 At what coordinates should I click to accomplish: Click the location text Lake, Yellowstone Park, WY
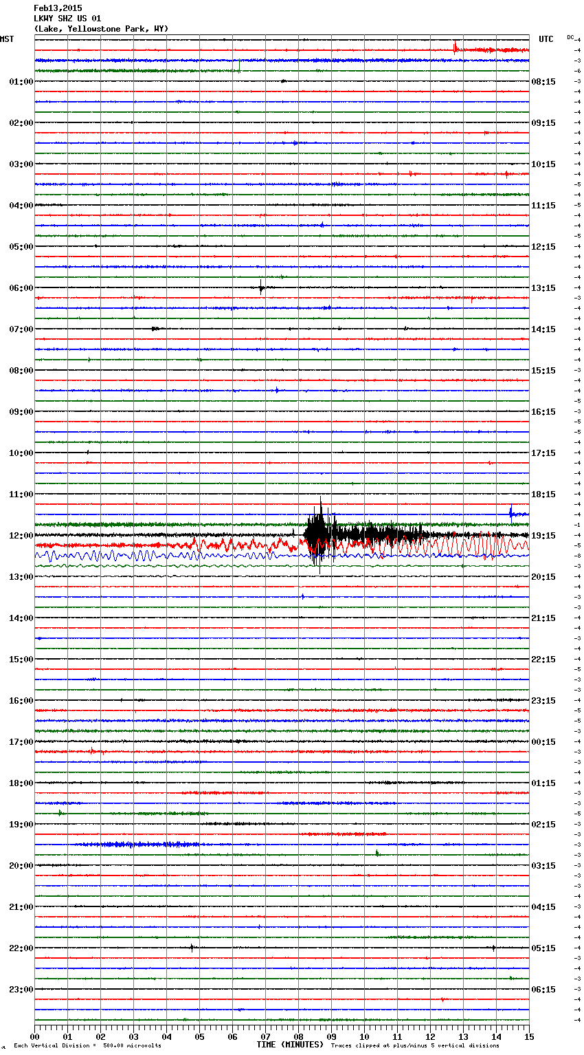(101, 29)
